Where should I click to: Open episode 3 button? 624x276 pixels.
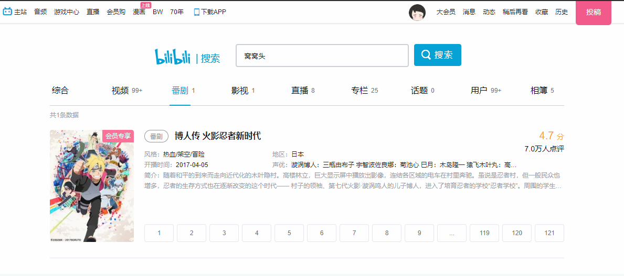pos(224,233)
